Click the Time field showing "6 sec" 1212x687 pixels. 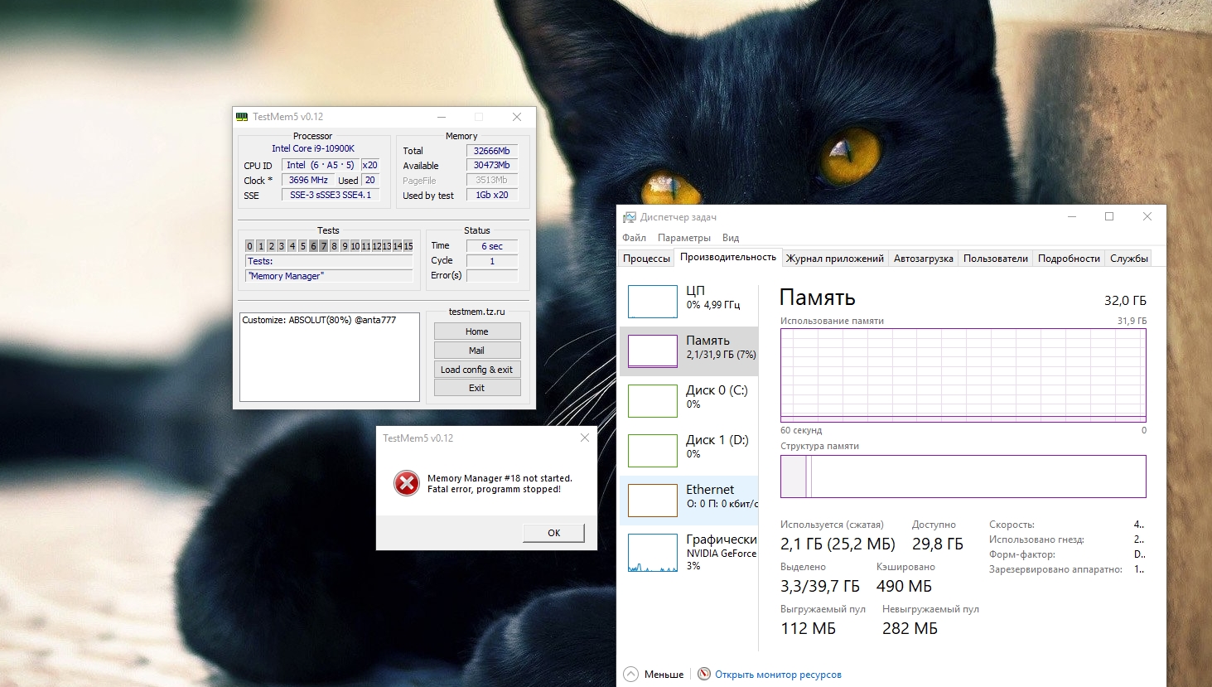pos(492,246)
